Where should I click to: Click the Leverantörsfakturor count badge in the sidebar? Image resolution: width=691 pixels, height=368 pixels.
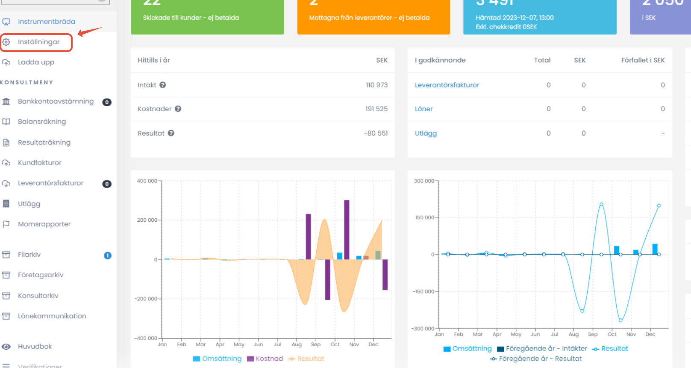(107, 184)
